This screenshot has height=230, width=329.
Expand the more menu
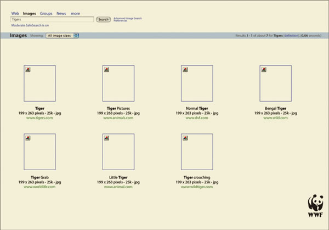(75, 13)
